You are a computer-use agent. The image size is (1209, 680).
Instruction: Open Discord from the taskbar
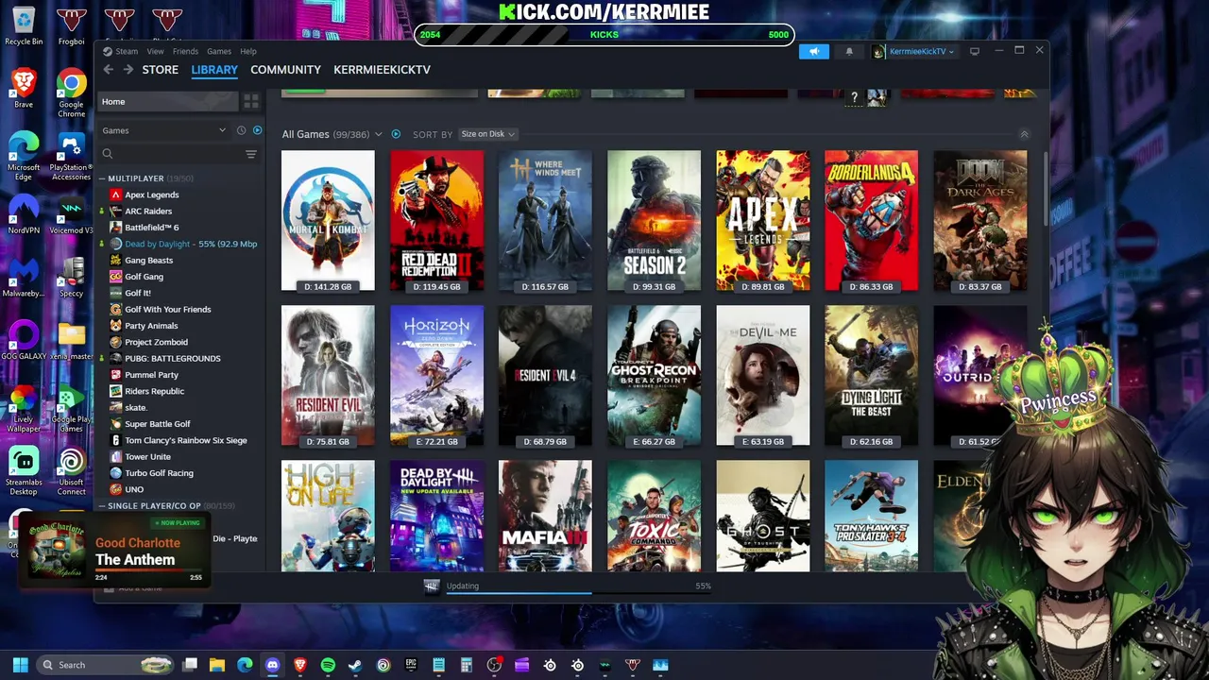coord(273,665)
